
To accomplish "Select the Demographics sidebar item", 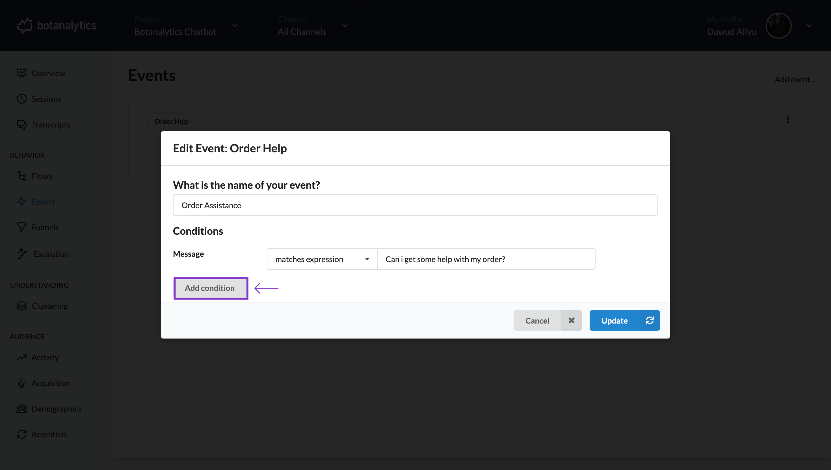I will click(57, 408).
